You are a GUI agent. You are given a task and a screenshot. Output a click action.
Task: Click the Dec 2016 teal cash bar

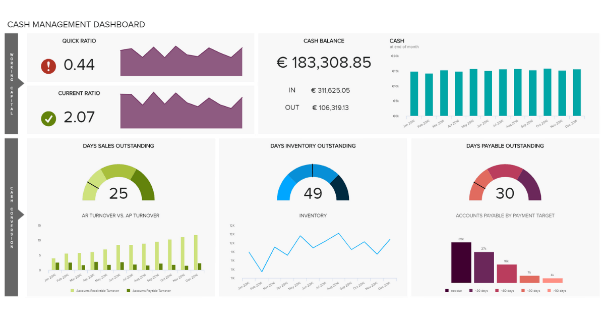tap(577, 93)
